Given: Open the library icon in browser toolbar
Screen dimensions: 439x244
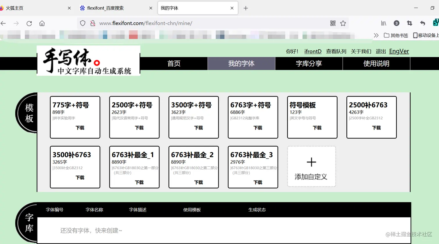Looking at the screenshot, I should (383, 23).
